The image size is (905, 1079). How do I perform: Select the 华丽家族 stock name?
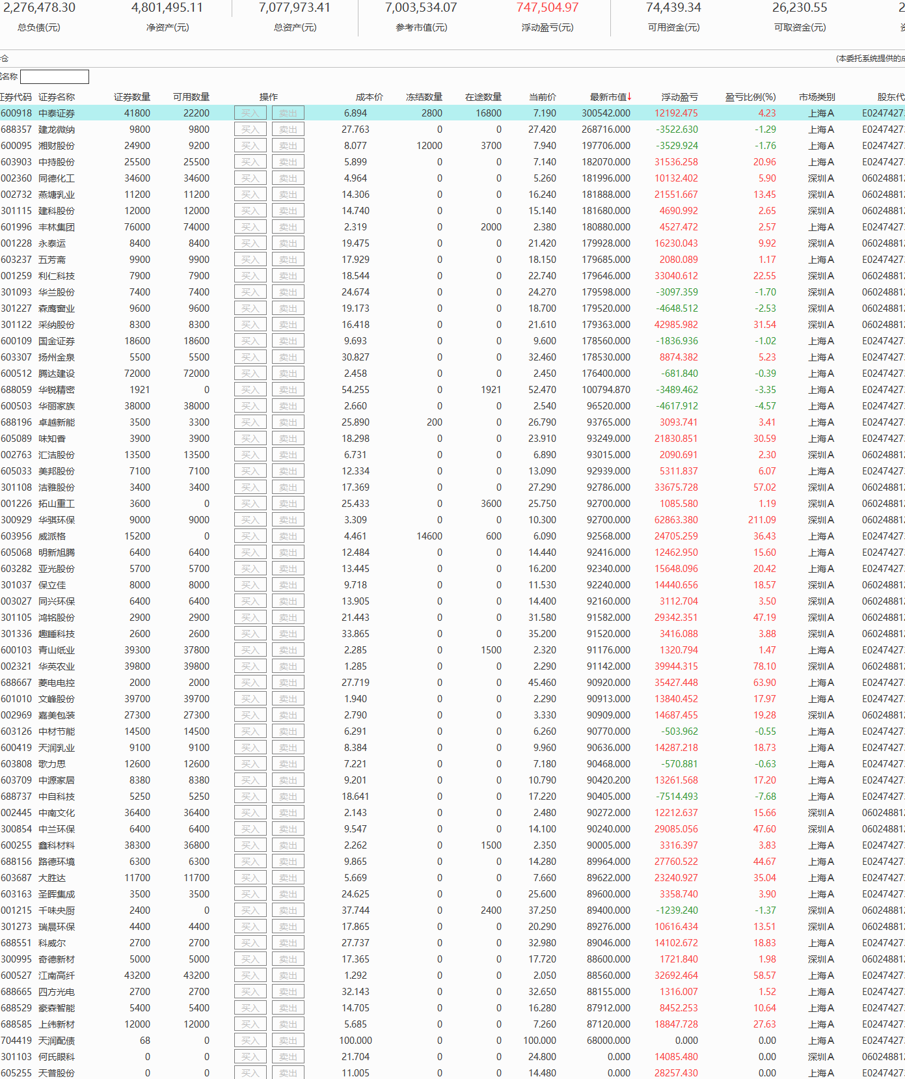pyautogui.click(x=57, y=406)
